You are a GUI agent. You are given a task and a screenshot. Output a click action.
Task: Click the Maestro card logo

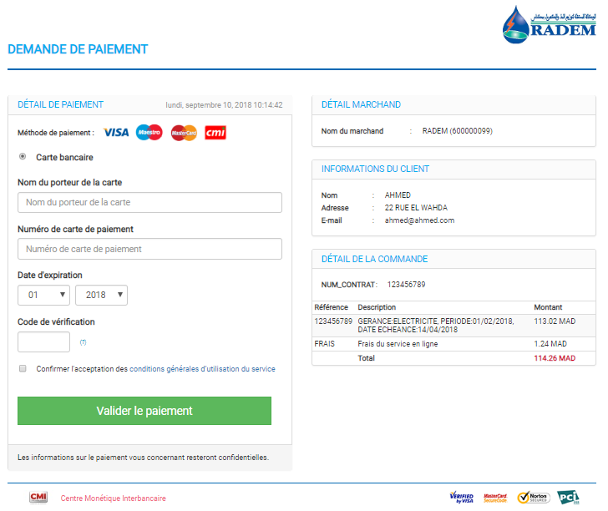[x=149, y=133]
